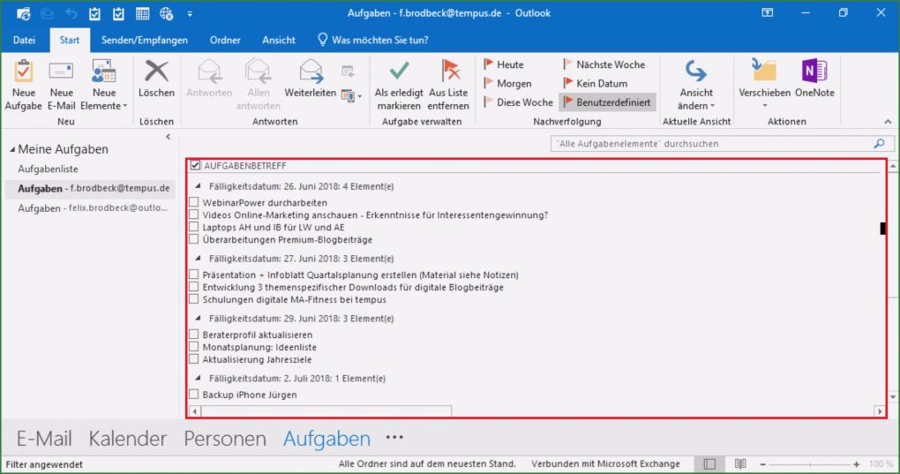
Task: Select Aufgabenliste in the folder pane
Action: 49,168
